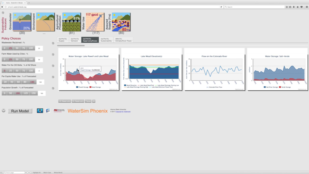Set Per Capita Water Use to 60

(x=18, y=82)
